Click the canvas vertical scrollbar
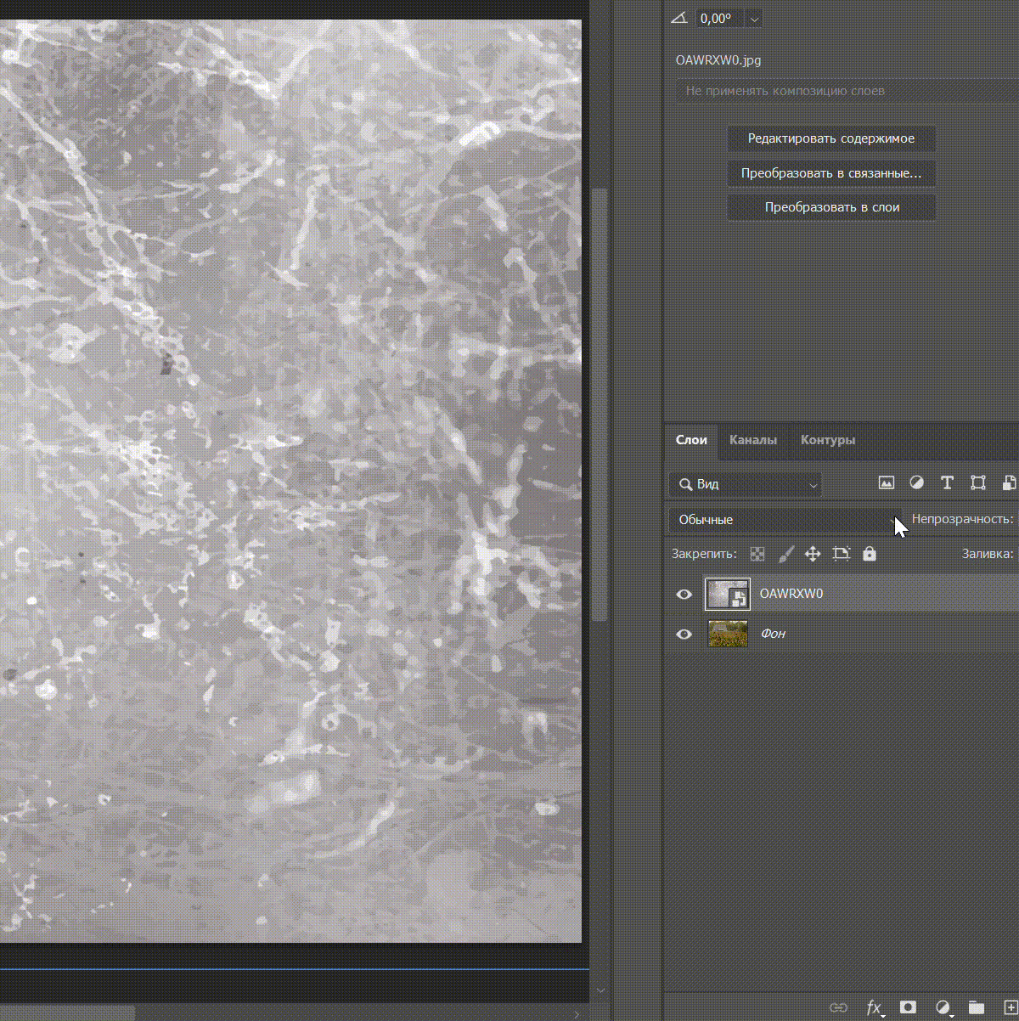Screen dimensions: 1019x1021 point(600,403)
